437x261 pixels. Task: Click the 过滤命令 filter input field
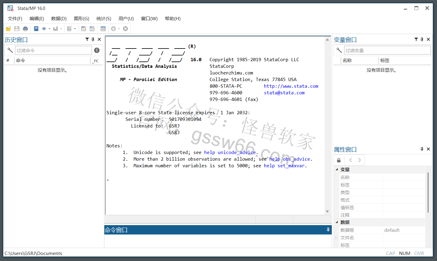[53, 50]
